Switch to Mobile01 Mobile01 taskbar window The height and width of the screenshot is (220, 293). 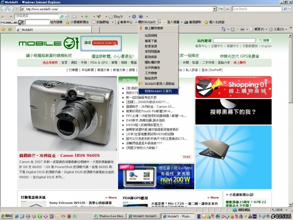click(x=144, y=216)
